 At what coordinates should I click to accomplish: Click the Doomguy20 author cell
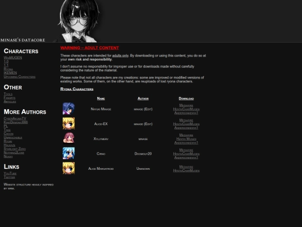(x=143, y=154)
